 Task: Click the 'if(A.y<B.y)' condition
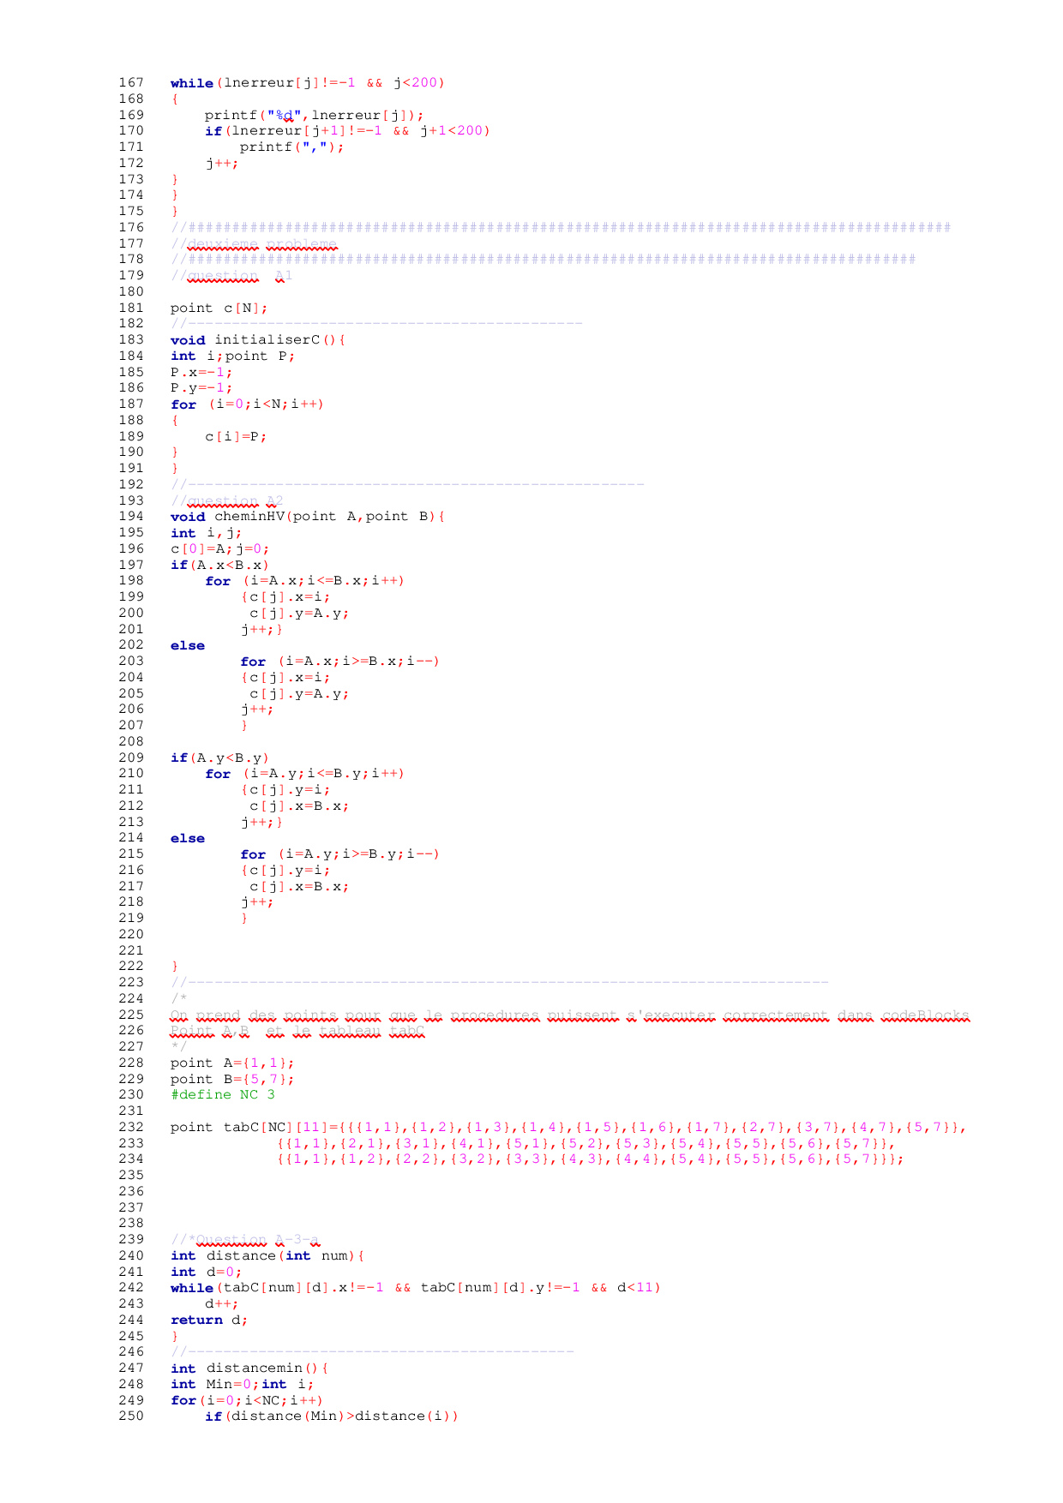(x=219, y=758)
